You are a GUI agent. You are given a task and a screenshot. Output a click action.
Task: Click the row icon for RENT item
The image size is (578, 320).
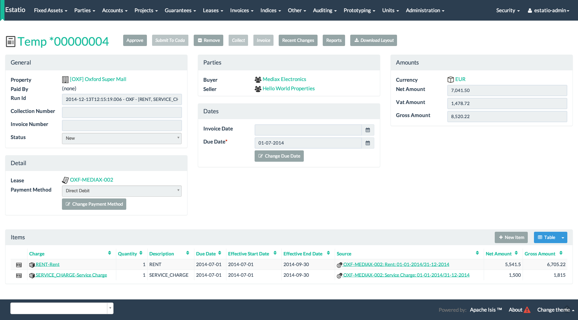pyautogui.click(x=19, y=265)
